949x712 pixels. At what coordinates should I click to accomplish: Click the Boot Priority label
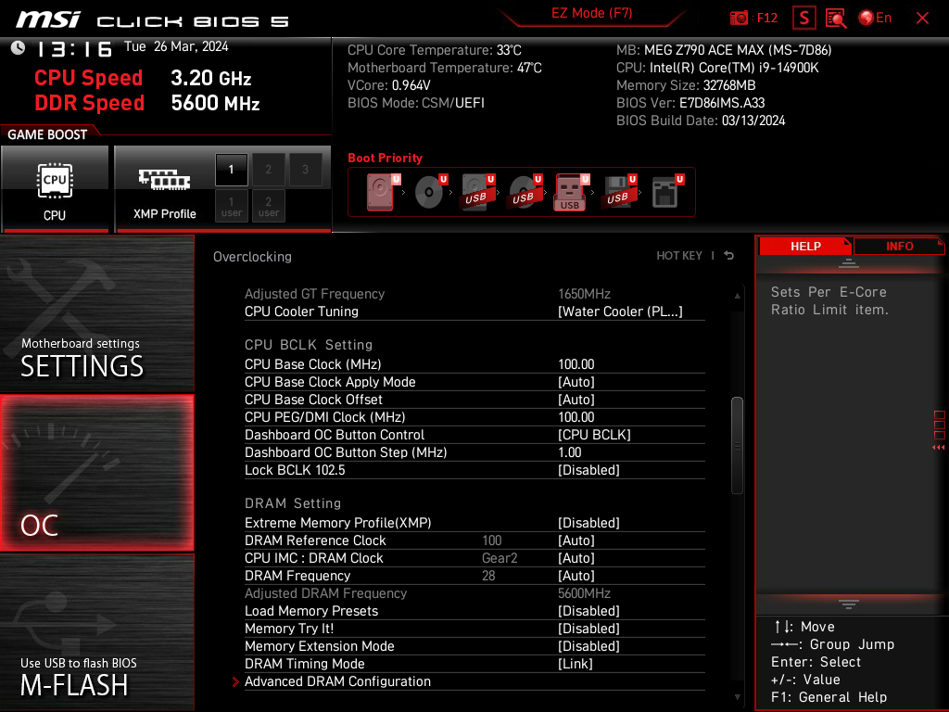pos(385,158)
